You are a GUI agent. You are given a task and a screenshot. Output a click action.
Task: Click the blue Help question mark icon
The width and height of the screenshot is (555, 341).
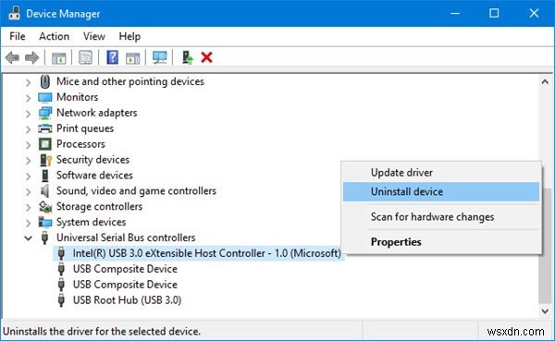click(112, 57)
